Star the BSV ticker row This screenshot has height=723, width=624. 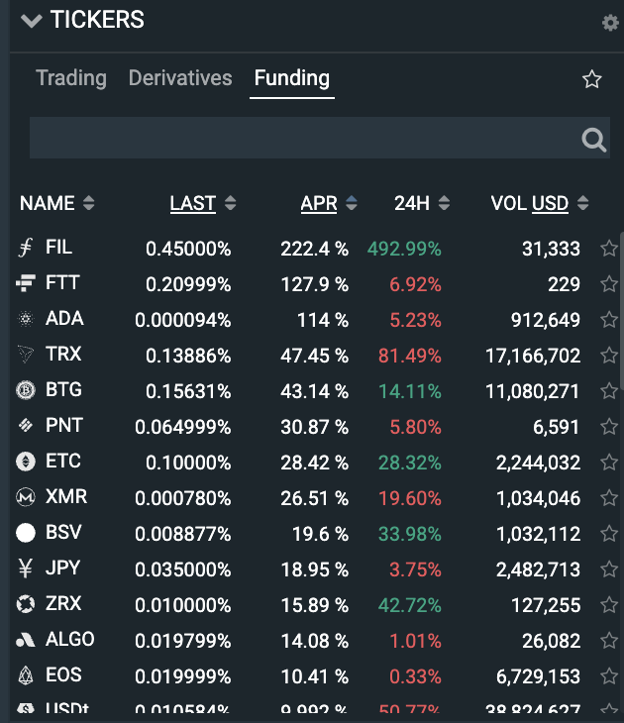tap(609, 533)
